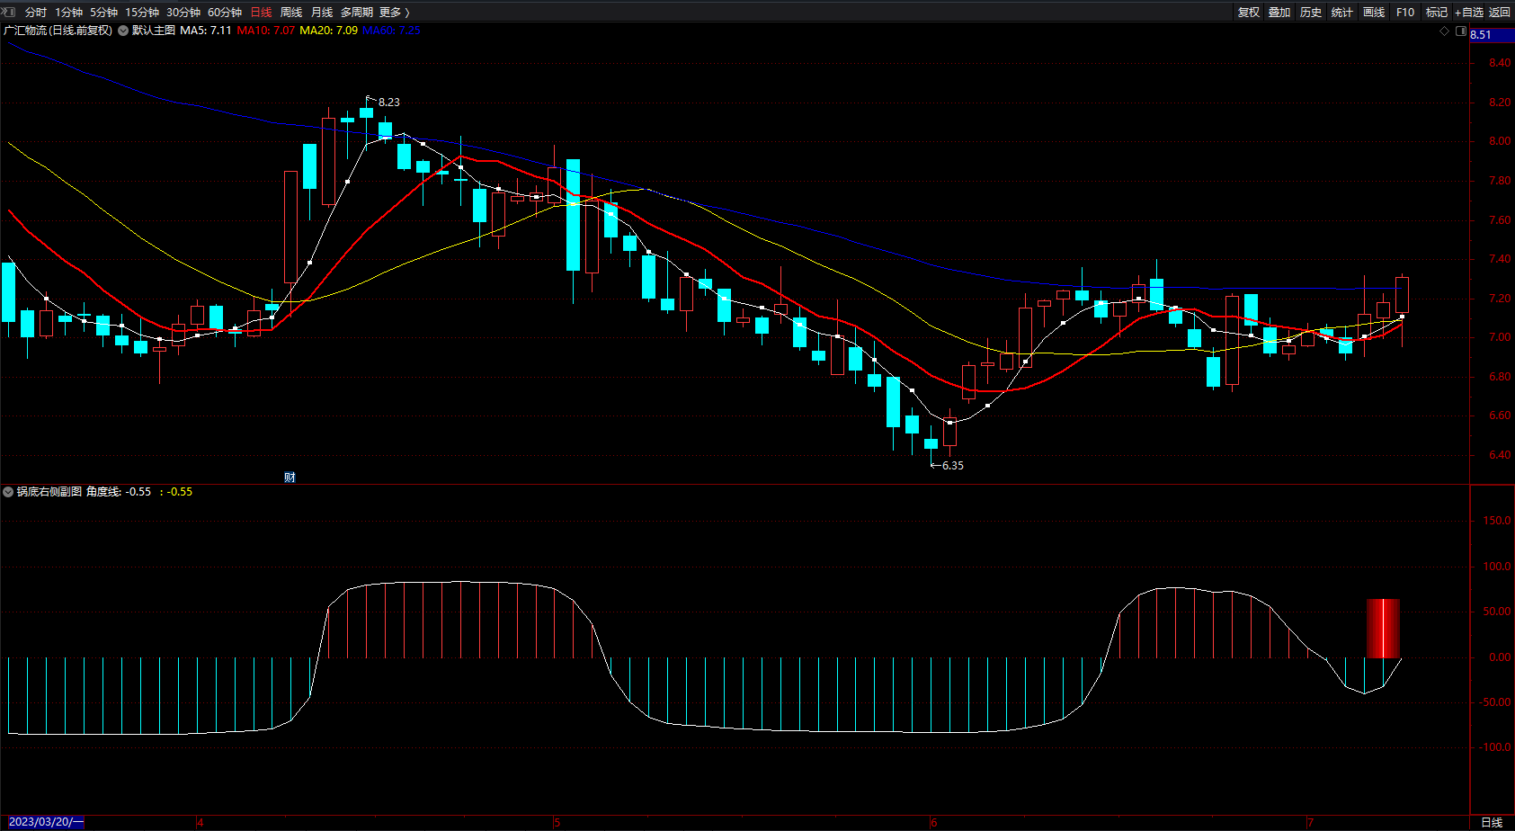The height and width of the screenshot is (831, 1515).
Task: Select the 日线 daily period
Action: click(261, 12)
